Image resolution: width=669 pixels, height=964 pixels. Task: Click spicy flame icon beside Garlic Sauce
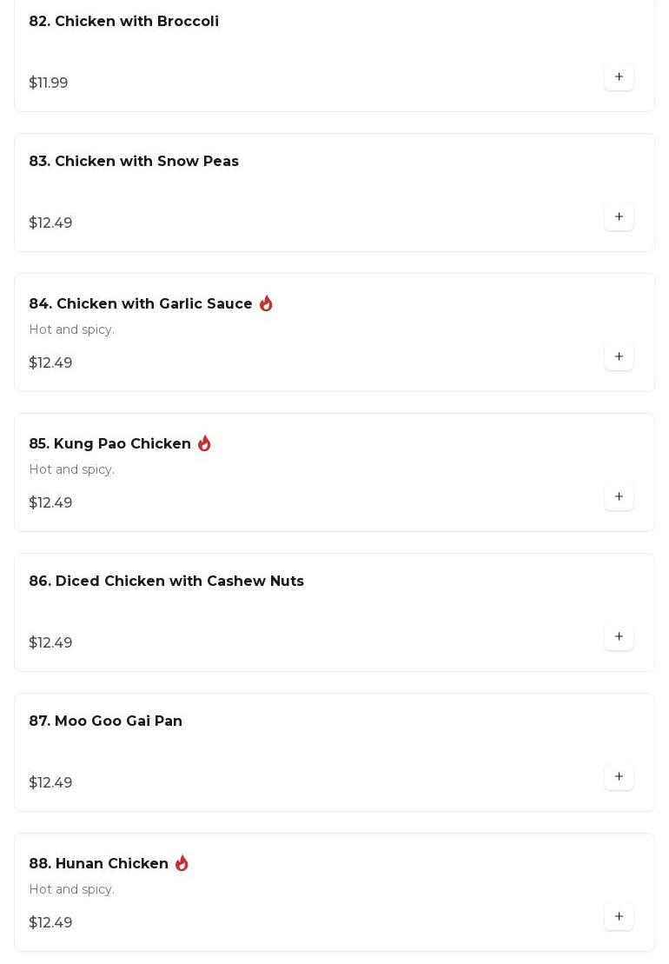(x=266, y=303)
